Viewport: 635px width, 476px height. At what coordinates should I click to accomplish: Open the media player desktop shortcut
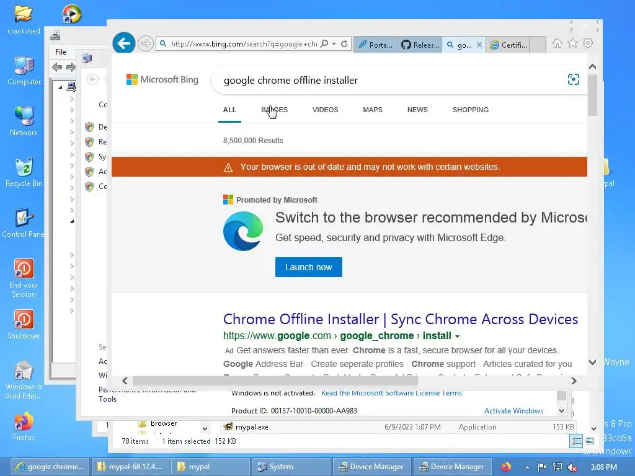coord(72,14)
